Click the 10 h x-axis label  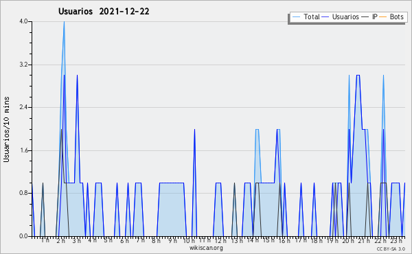[x=189, y=241]
